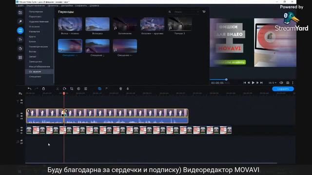Open the Справка menu
This screenshot has height=175, width=312.
(x=94, y=5)
